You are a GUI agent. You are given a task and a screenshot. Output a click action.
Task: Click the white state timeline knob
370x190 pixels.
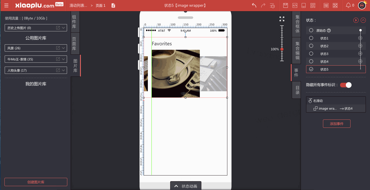(x=360, y=30)
